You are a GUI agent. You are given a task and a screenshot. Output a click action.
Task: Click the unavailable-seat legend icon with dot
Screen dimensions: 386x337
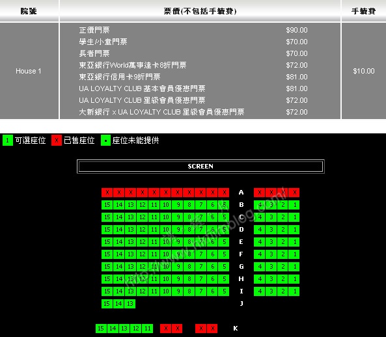click(105, 141)
